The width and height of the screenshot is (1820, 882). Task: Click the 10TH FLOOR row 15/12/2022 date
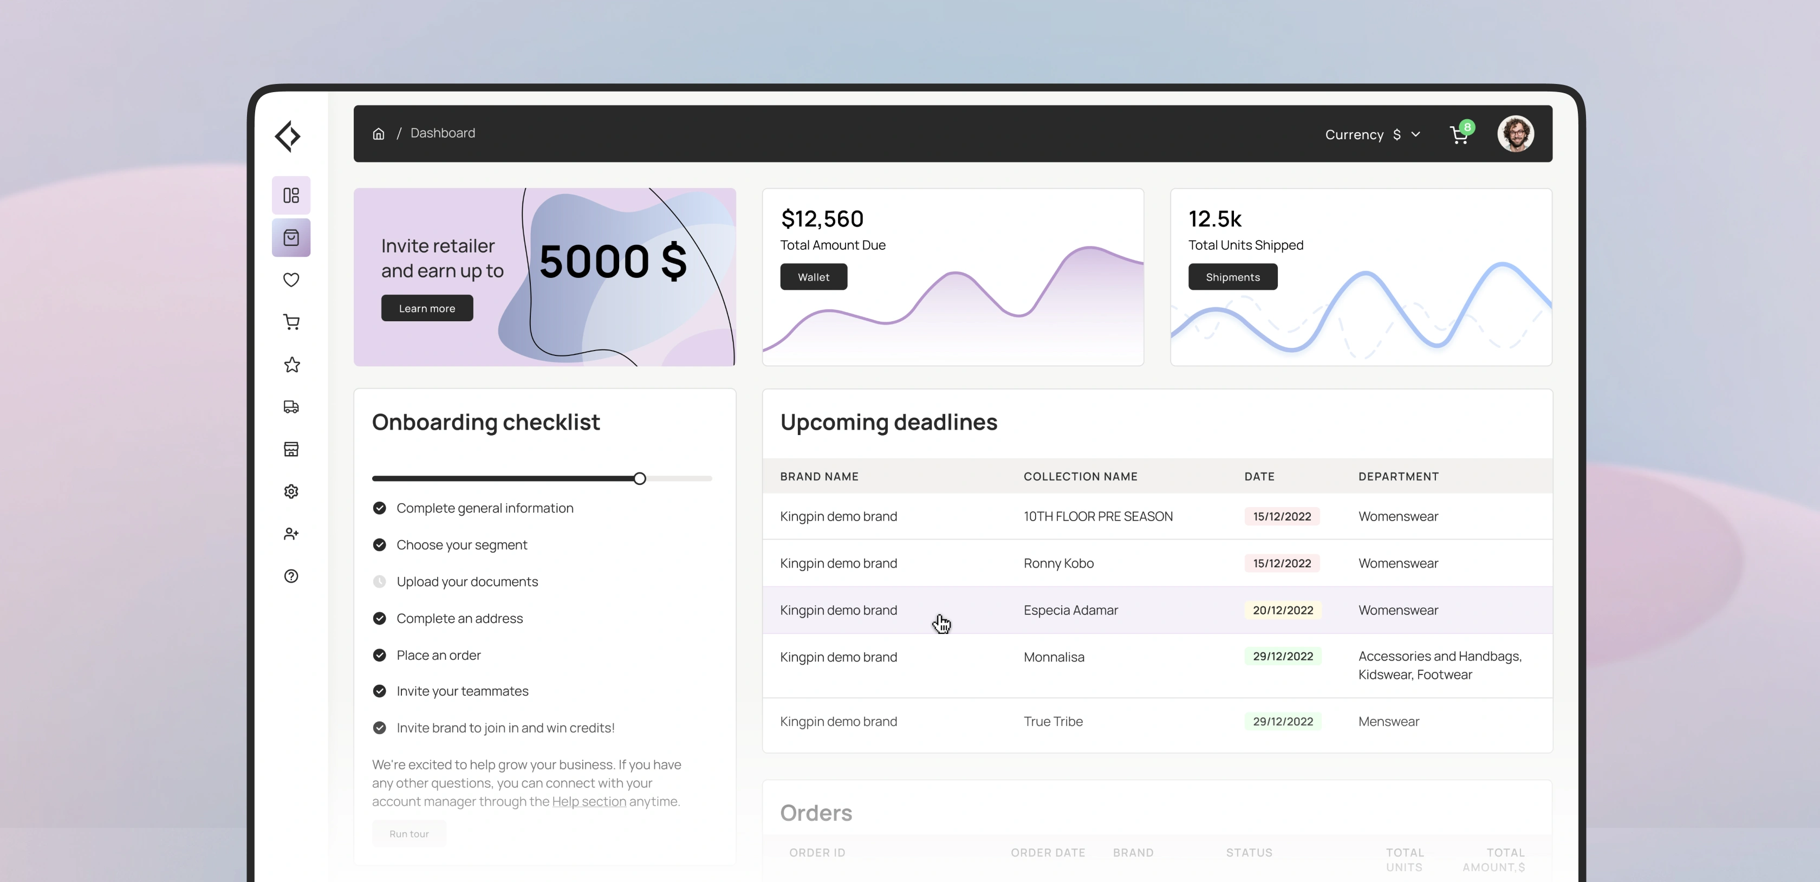[1282, 517]
